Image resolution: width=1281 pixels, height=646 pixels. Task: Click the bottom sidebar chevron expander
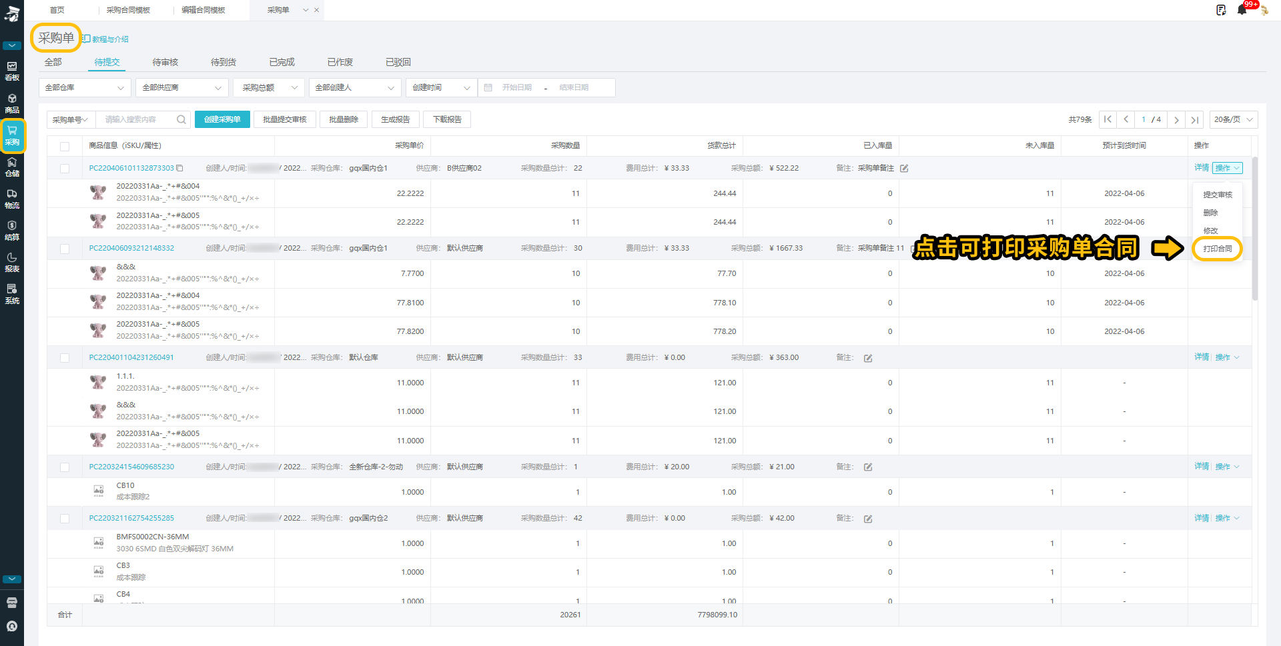(12, 579)
